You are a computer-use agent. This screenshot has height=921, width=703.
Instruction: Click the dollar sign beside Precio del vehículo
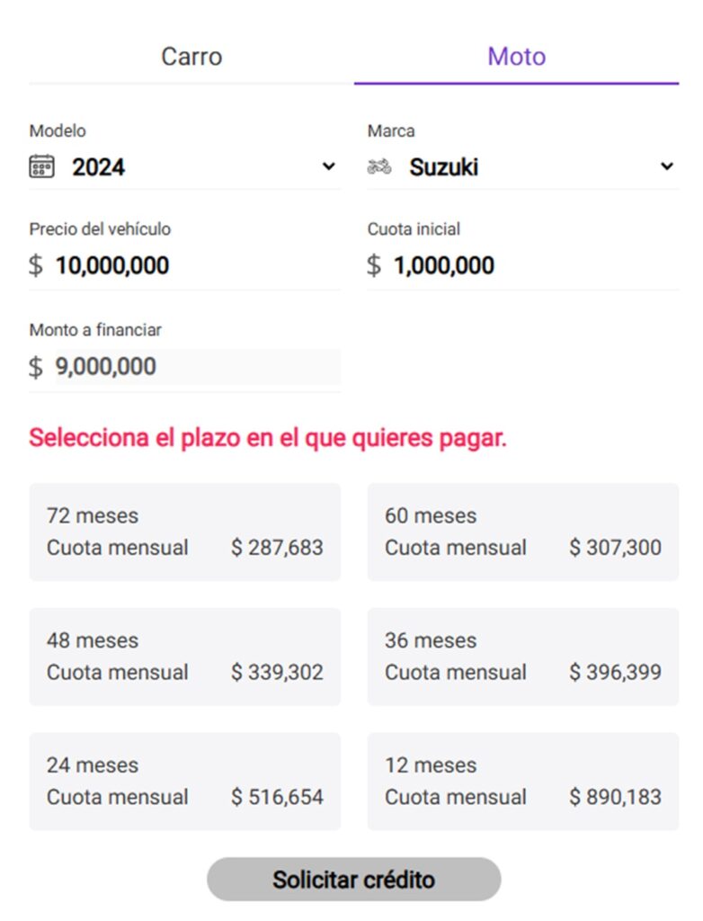35,265
